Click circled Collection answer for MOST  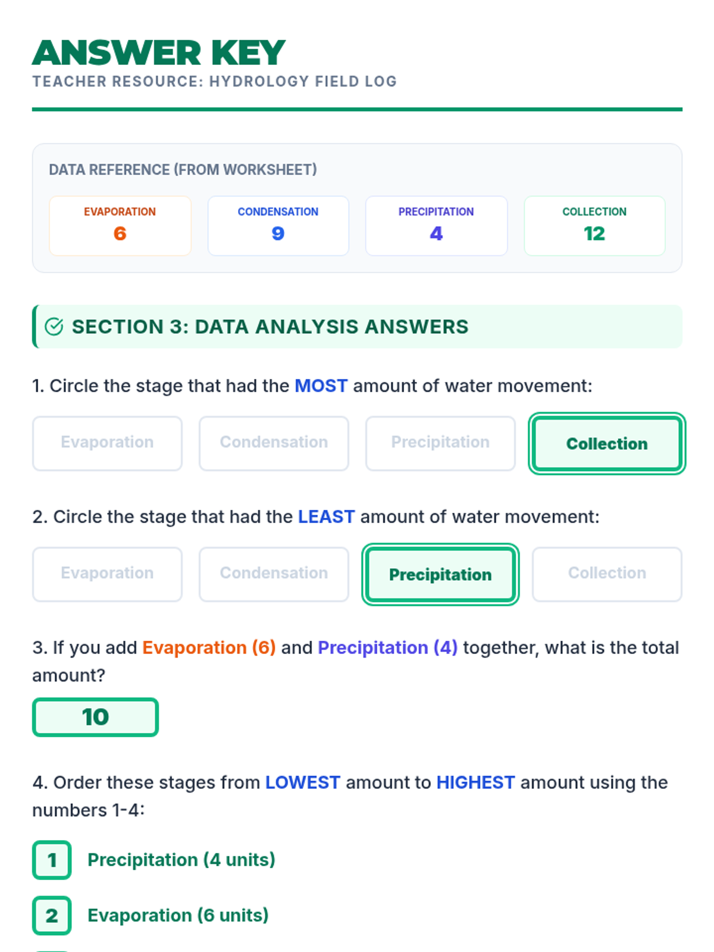(607, 444)
